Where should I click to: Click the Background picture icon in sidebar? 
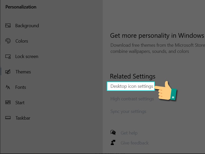[8, 26]
